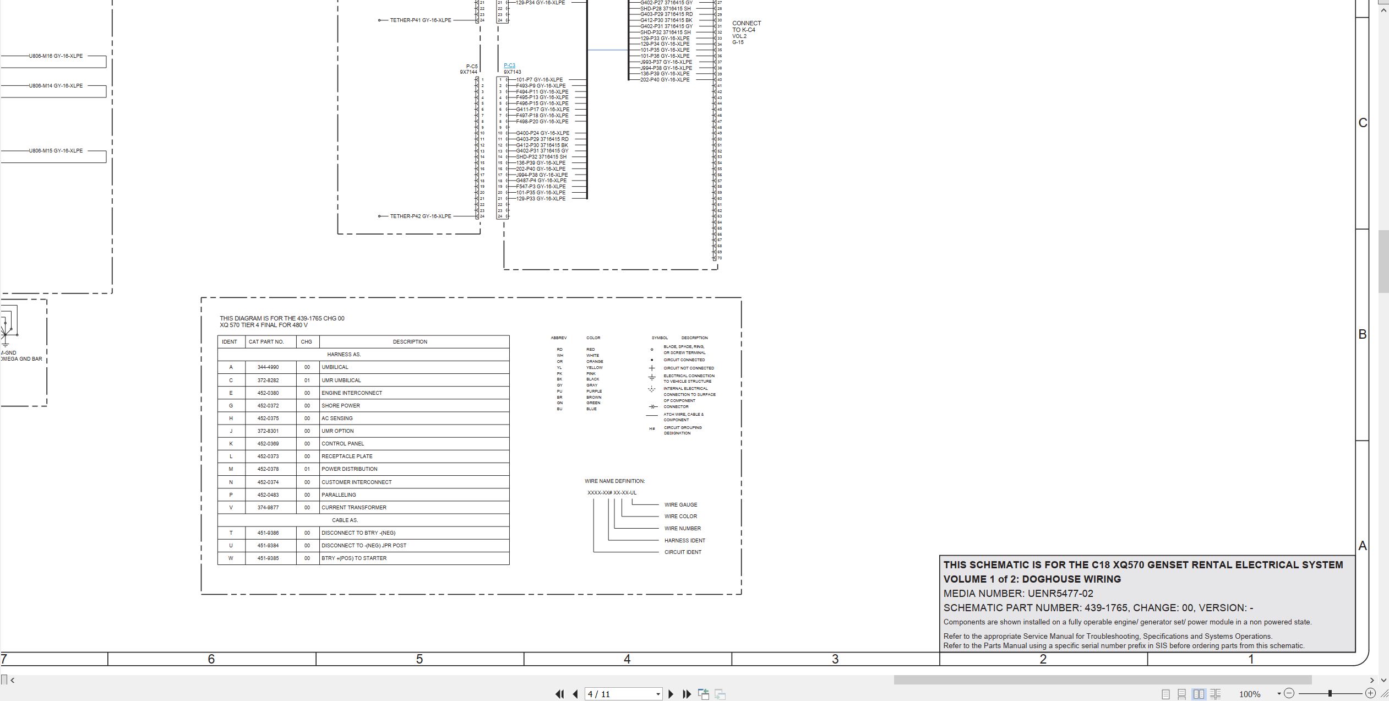This screenshot has width=1389, height=701.
Task: Click 'TETHER-P42 GY-16-XLPE' wire label
Action: (421, 216)
